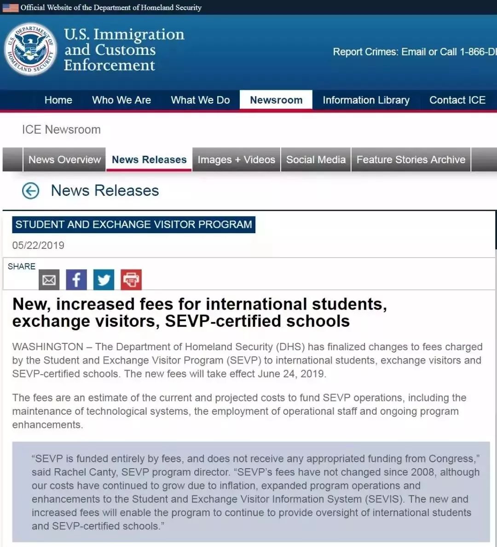Click the Report Crimes Email or Call link
Viewport: 497px width, 547px height.
pos(414,52)
